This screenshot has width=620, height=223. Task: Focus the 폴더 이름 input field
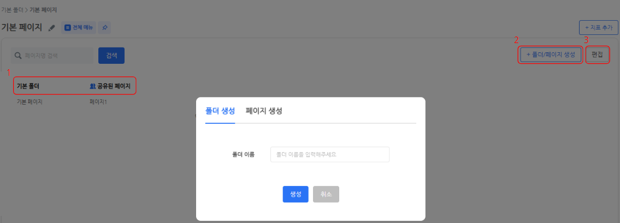point(329,154)
